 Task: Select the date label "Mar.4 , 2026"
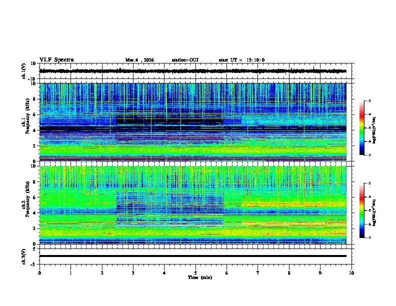pos(139,60)
